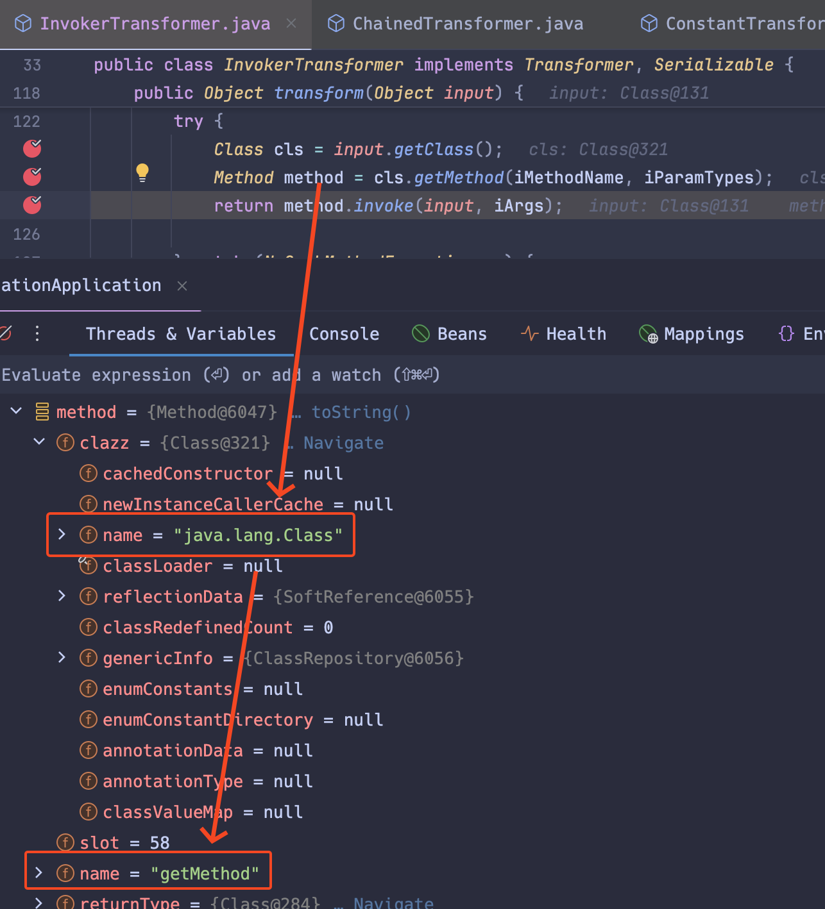This screenshot has width=825, height=909.
Task: Click the Beans leaf icon
Action: coord(420,333)
